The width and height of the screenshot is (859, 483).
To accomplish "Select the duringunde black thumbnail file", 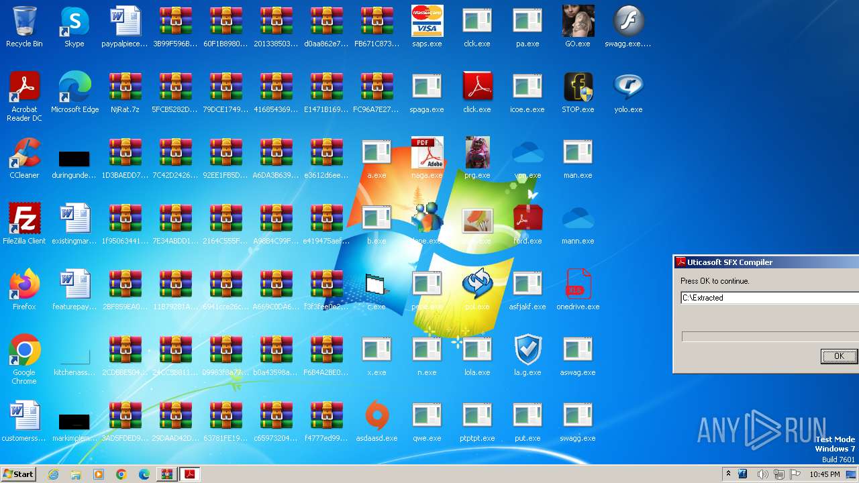I will [74, 158].
